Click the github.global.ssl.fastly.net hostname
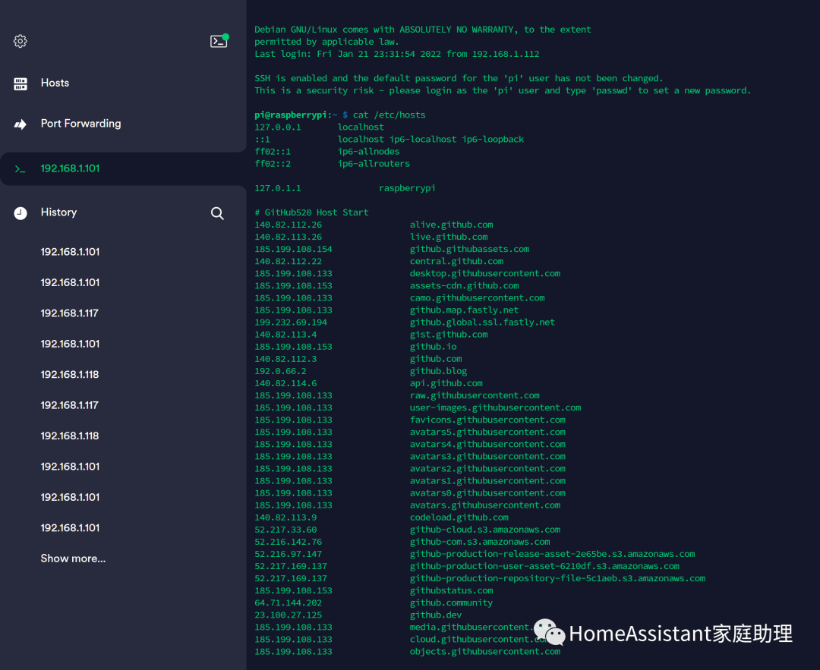 tap(483, 322)
